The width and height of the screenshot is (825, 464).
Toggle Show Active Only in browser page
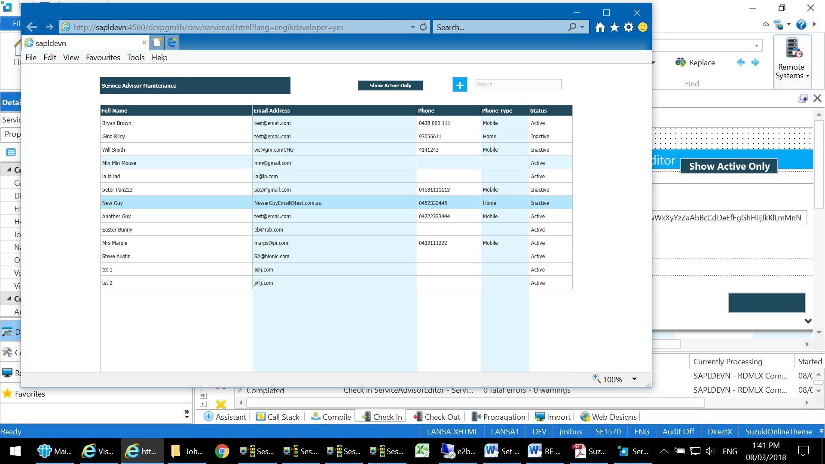(x=390, y=85)
